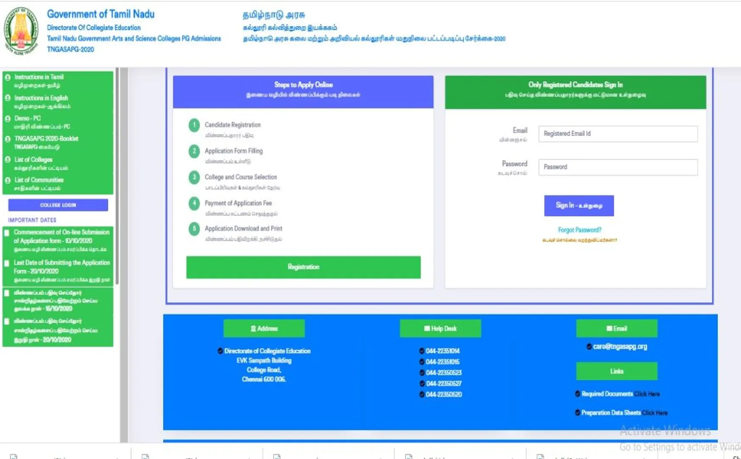
Task: Click step 2 Application Form Filling circle
Action: point(194,151)
